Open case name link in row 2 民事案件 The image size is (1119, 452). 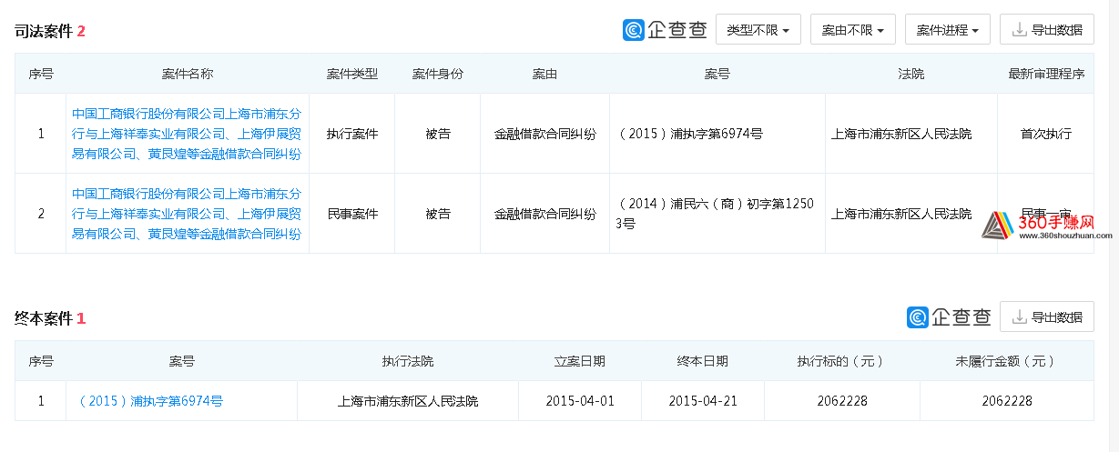coord(187,214)
